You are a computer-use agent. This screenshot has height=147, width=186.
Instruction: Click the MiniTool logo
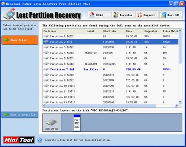pos(19,140)
